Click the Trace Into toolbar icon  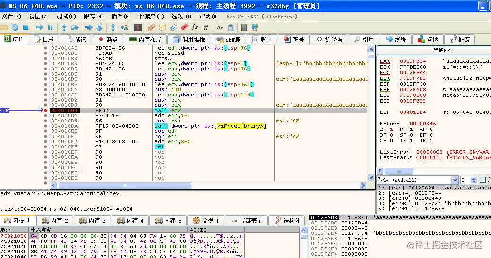click(89, 27)
